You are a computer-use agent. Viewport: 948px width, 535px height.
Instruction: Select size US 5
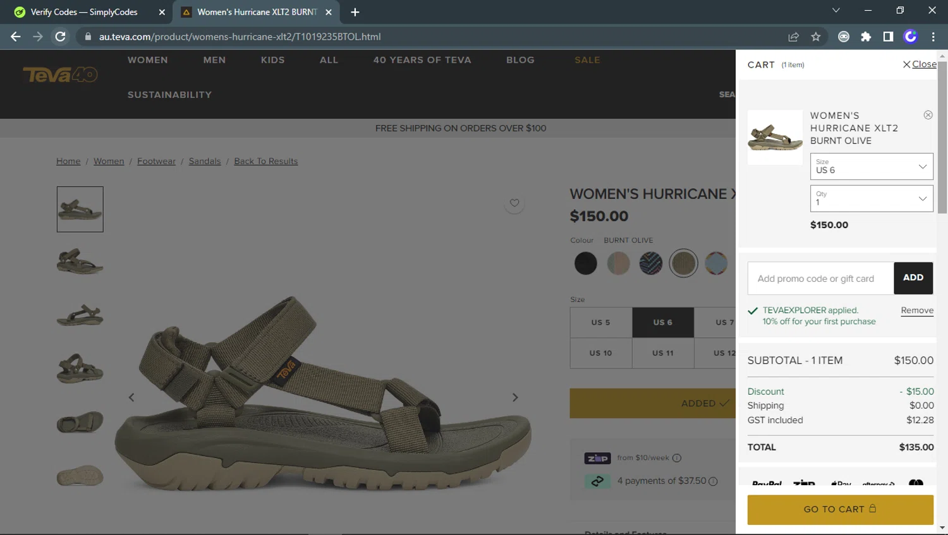click(601, 322)
